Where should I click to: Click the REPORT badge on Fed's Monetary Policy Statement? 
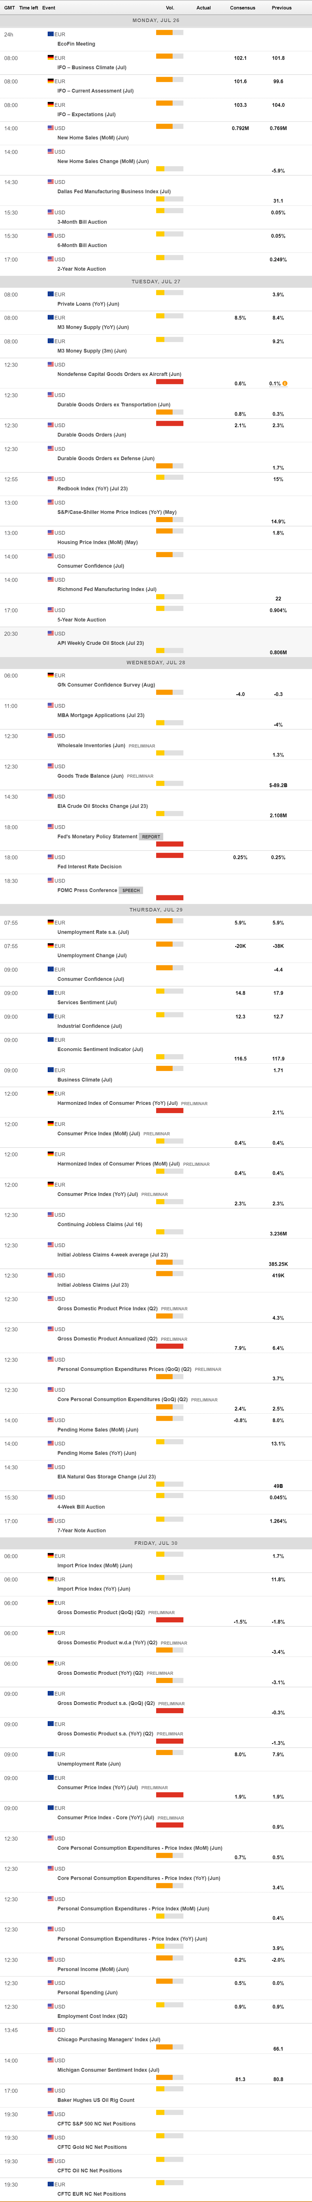(151, 837)
